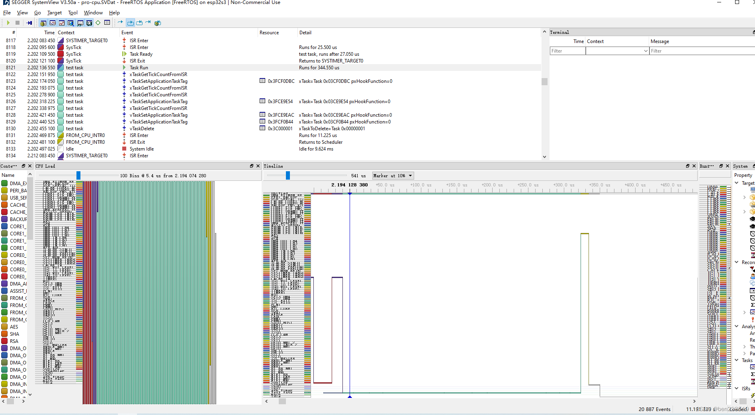Open the Tool menu

(x=72, y=13)
